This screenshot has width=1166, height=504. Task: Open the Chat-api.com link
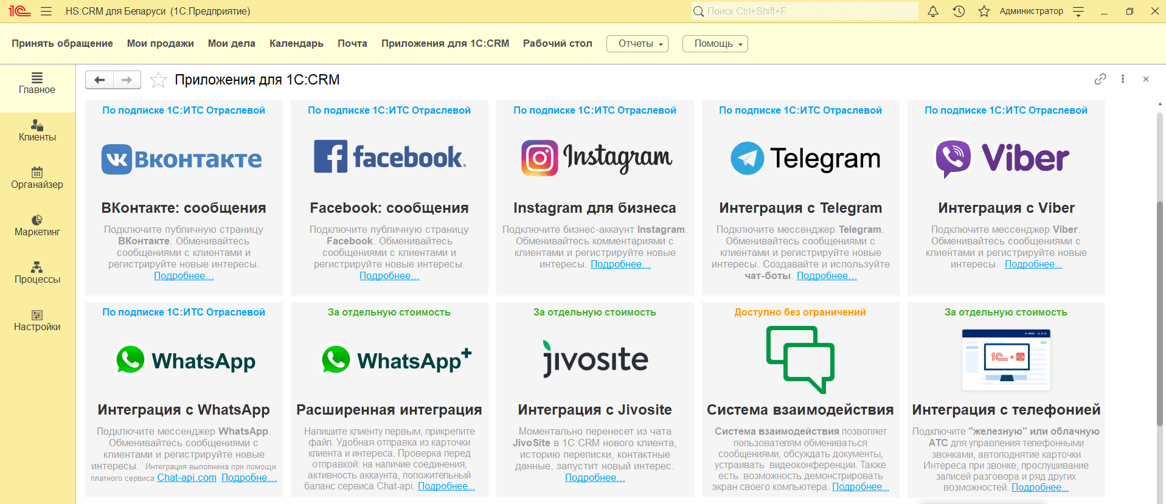click(187, 478)
